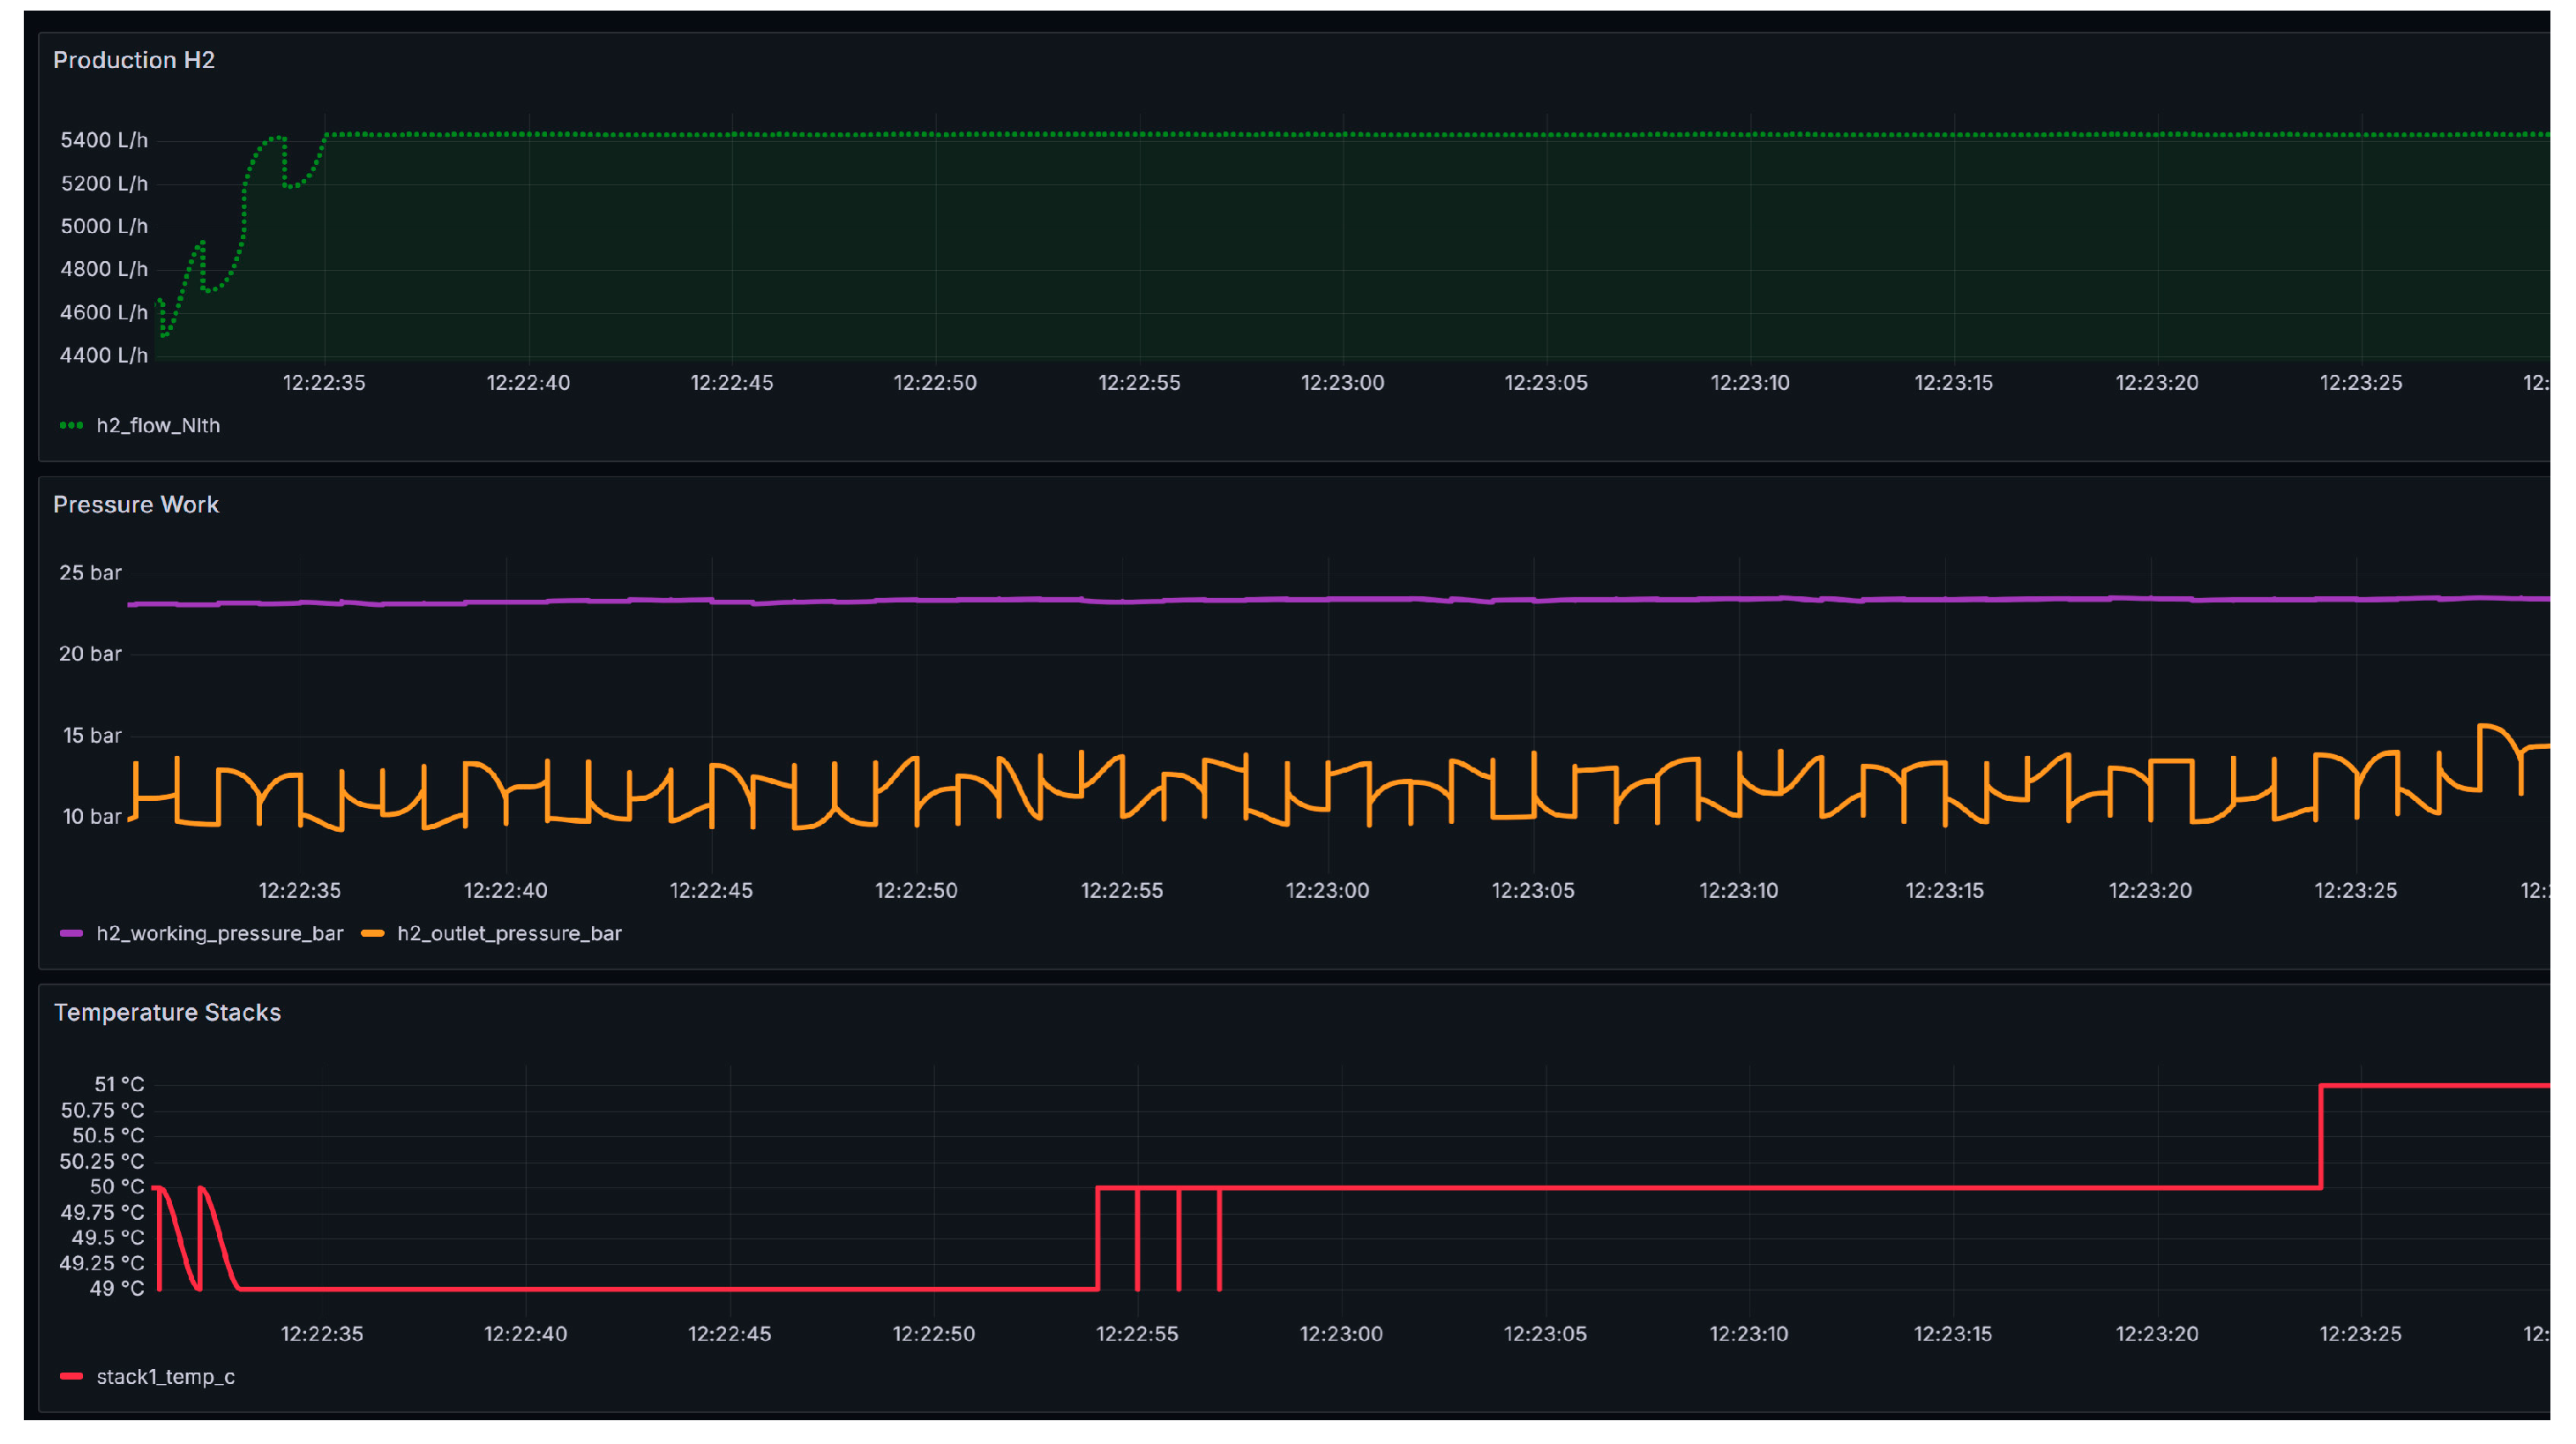Toggle the h2_flow_Nlth legend series

pos(158,425)
